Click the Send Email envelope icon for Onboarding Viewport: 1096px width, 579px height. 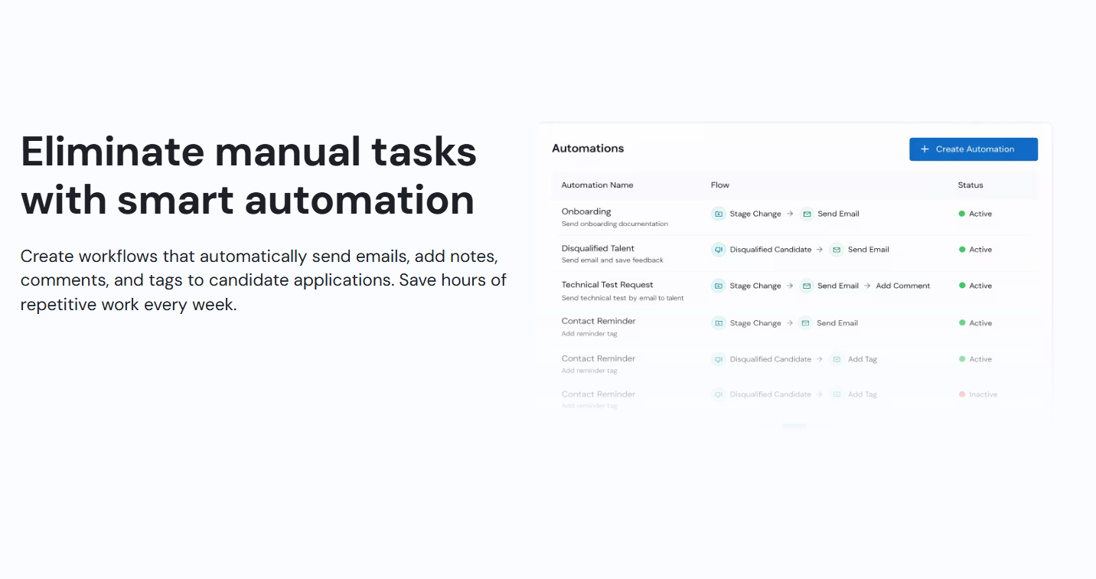coord(806,214)
